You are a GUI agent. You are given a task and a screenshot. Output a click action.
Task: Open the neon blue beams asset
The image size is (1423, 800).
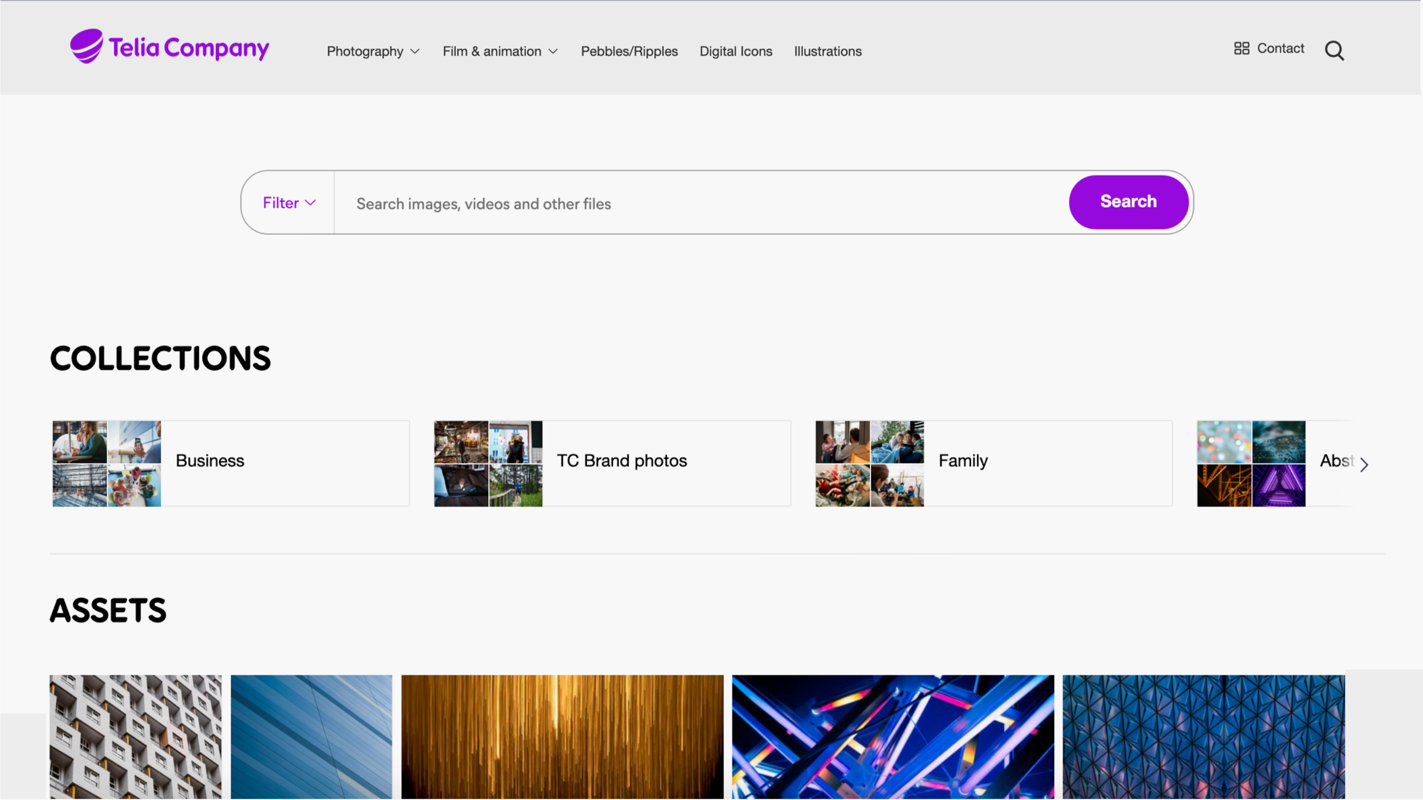click(x=893, y=736)
